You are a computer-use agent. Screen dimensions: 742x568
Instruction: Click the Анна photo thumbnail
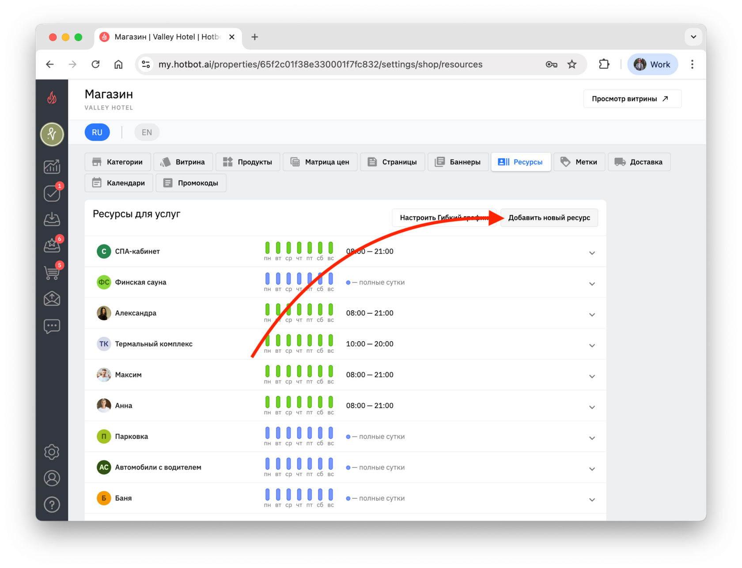(x=104, y=406)
